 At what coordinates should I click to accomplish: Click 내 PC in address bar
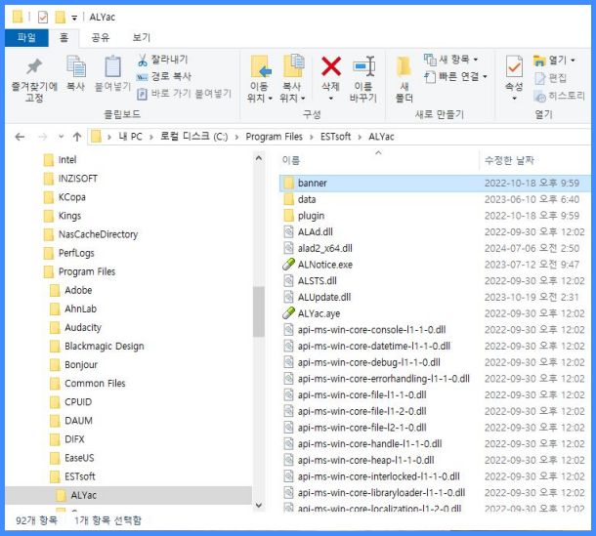pos(130,137)
